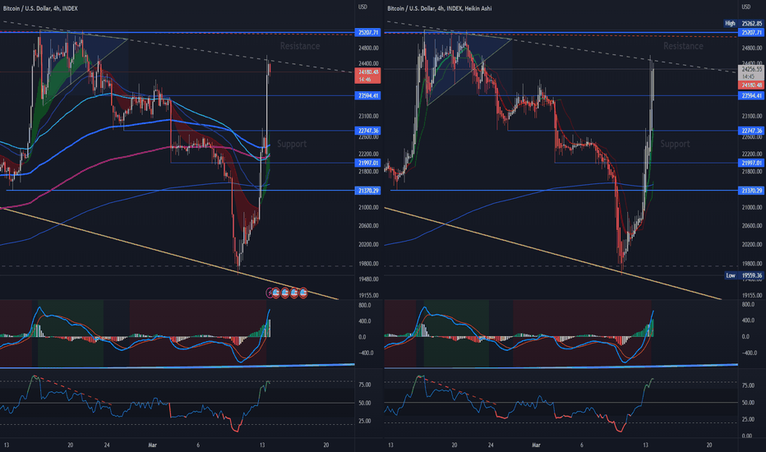Click the 'Resistance' text label in left chart
Image resolution: width=766 pixels, height=452 pixels.
tap(300, 46)
